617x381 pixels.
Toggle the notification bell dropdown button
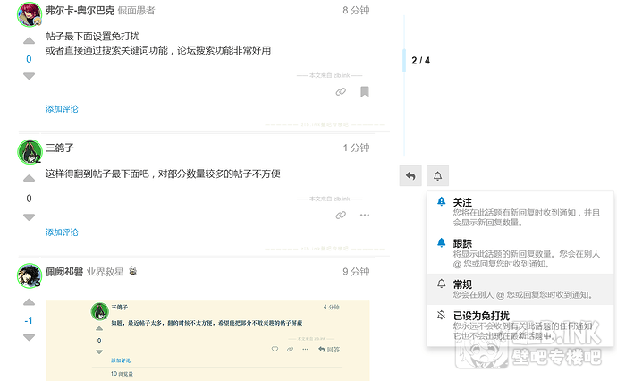437,175
